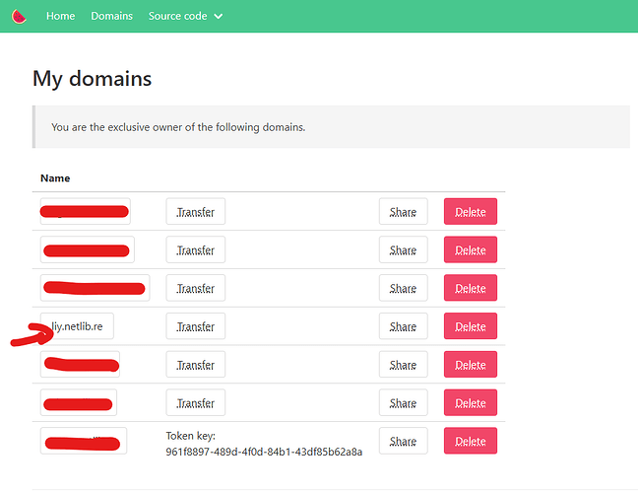Image resolution: width=638 pixels, height=493 pixels.
Task: Share the liy.netlib.re domain
Action: point(404,326)
